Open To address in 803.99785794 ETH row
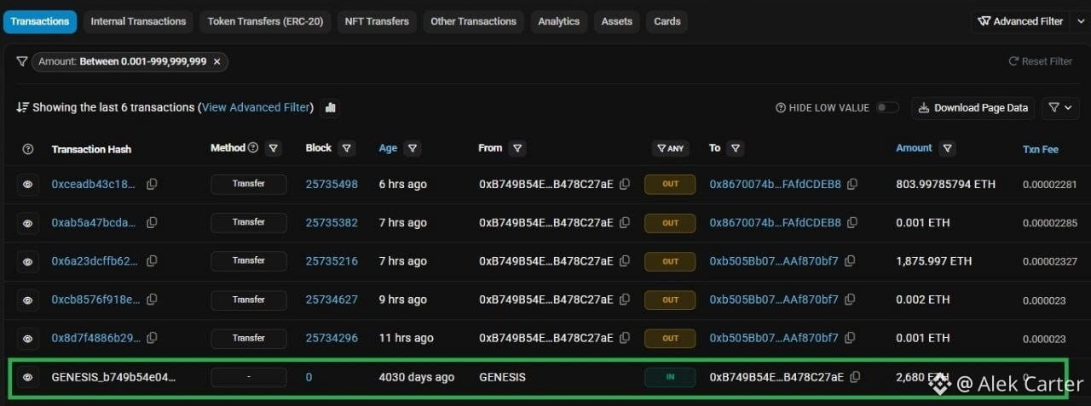The height and width of the screenshot is (406, 1091). click(775, 184)
